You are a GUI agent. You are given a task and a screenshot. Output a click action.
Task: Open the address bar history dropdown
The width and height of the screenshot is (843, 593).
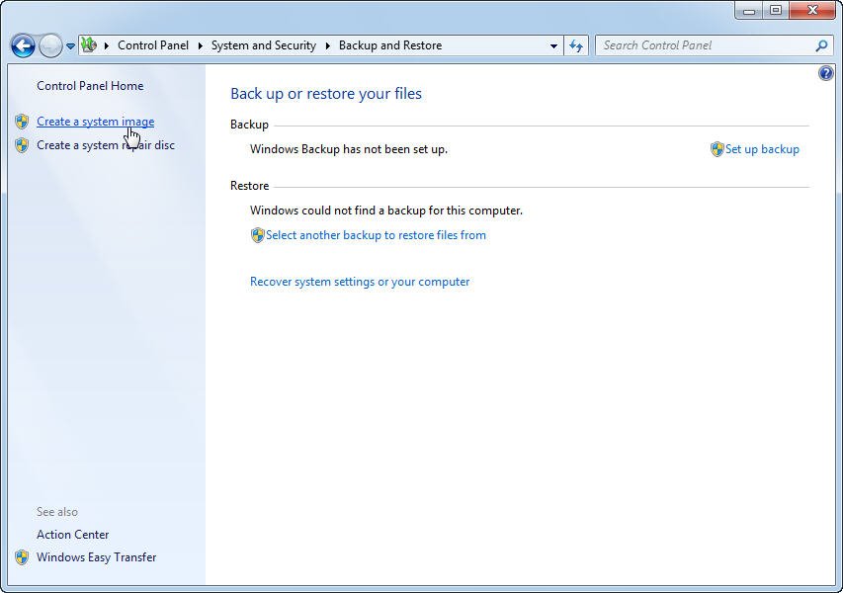point(553,46)
